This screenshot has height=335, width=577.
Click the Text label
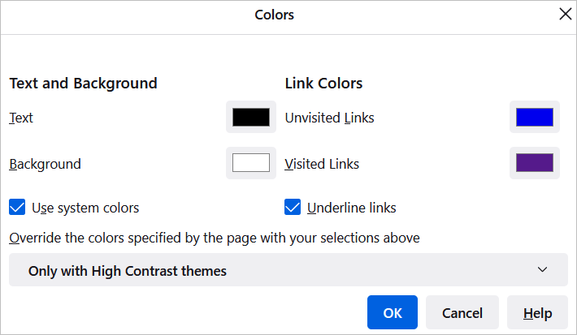[x=21, y=118]
